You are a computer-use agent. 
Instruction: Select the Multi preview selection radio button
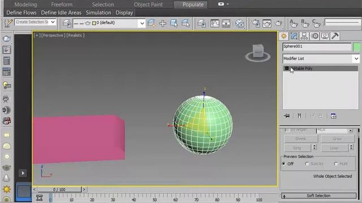pyautogui.click(x=336, y=164)
